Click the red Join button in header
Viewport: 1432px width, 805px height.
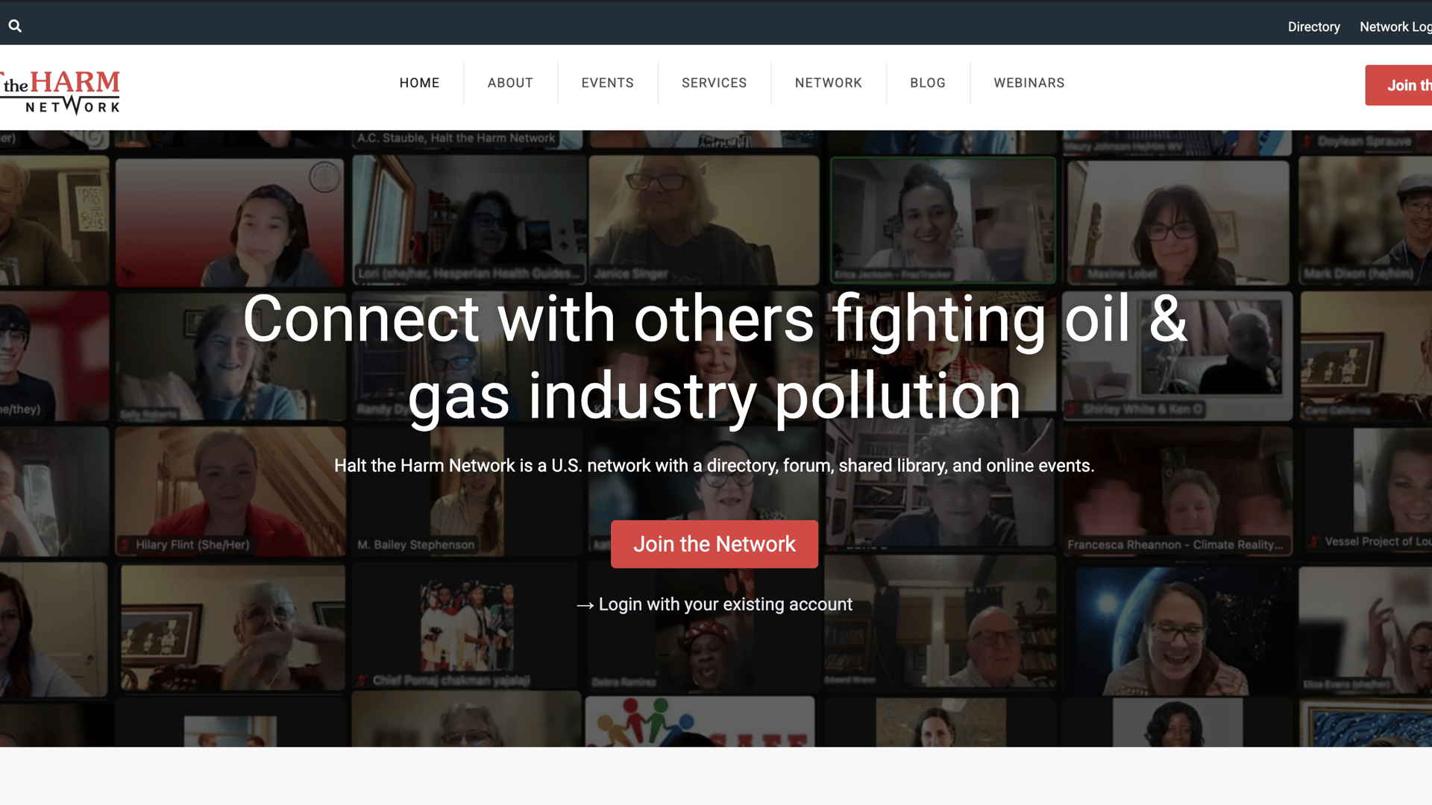[x=1398, y=85]
